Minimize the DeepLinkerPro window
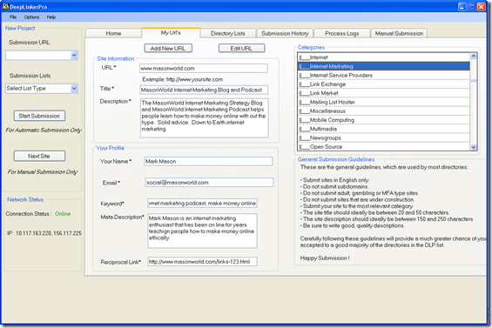The image size is (492, 328). 462,7
